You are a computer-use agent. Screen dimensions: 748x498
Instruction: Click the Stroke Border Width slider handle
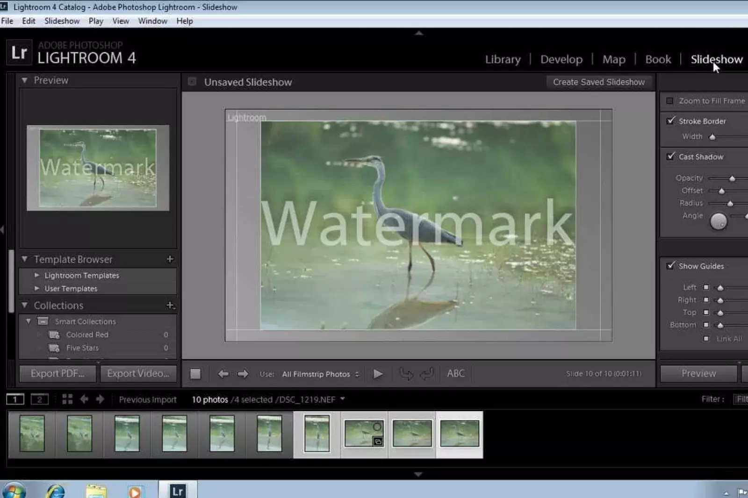[x=712, y=137]
